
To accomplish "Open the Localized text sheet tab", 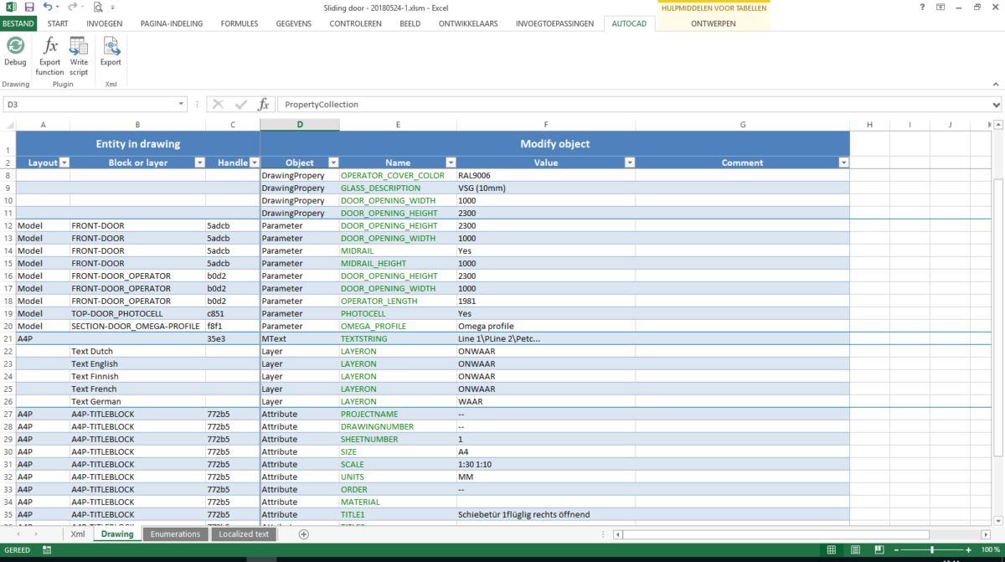I will pyautogui.click(x=244, y=534).
